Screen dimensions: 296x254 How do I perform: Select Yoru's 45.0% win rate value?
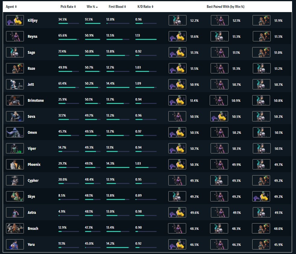[x=89, y=243]
